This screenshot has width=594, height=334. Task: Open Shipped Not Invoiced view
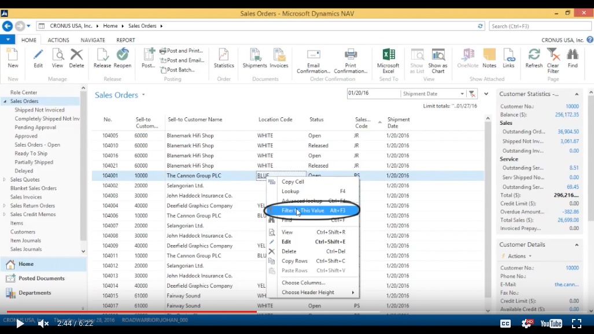pos(39,110)
